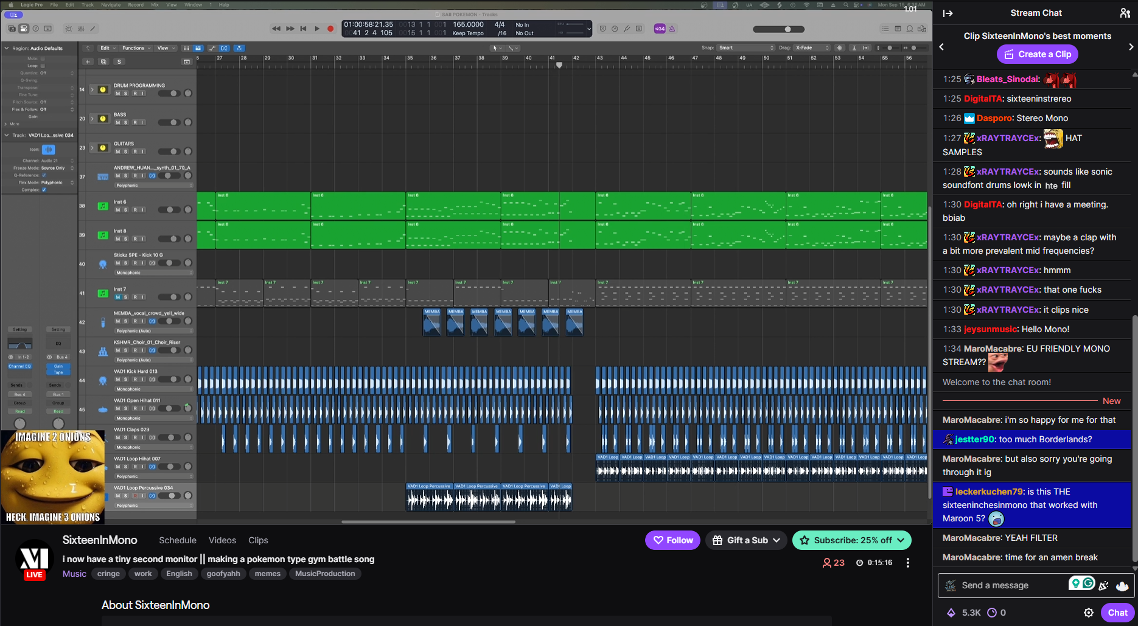The image size is (1138, 626).
Task: Toggle the Q-Reference checkbox
Action: tap(44, 175)
